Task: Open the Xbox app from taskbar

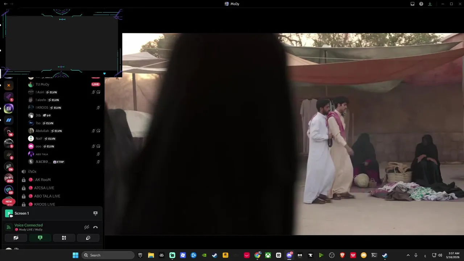Action: point(268,255)
